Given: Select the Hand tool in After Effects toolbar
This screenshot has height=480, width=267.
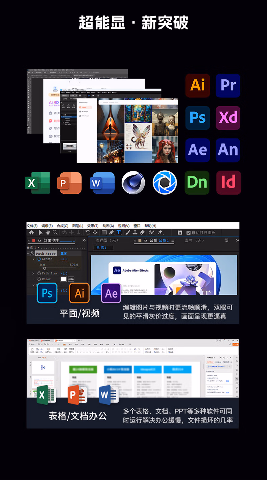Looking at the screenshot, I should coord(48,233).
